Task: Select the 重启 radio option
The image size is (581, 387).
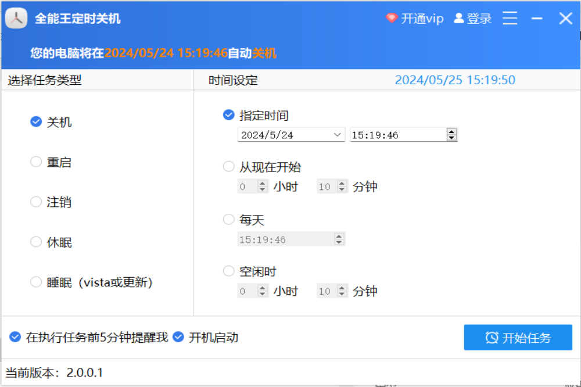Action: [x=36, y=162]
